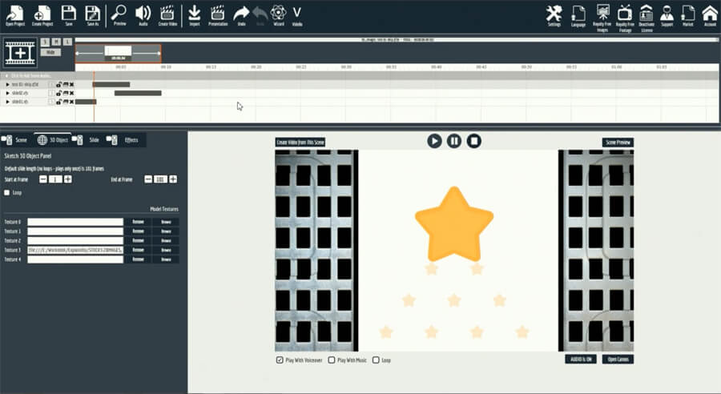Delete the slide01 track with X
This screenshot has width=721, height=394.
point(72,102)
